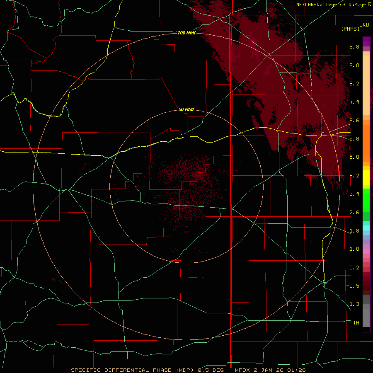This screenshot has width=373, height=373.
Task: Click the KFDX radar site identifier
Action: (x=243, y=370)
